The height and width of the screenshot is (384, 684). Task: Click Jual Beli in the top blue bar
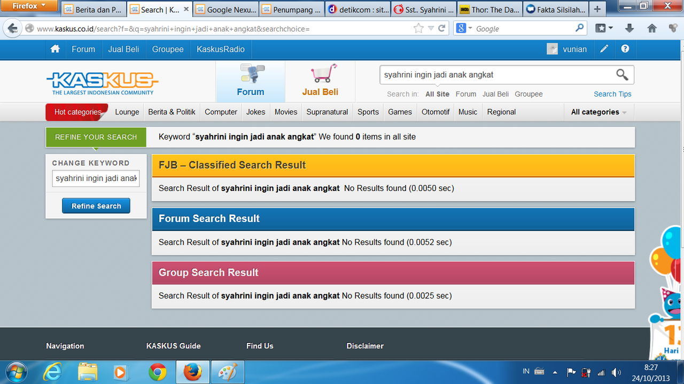point(123,49)
